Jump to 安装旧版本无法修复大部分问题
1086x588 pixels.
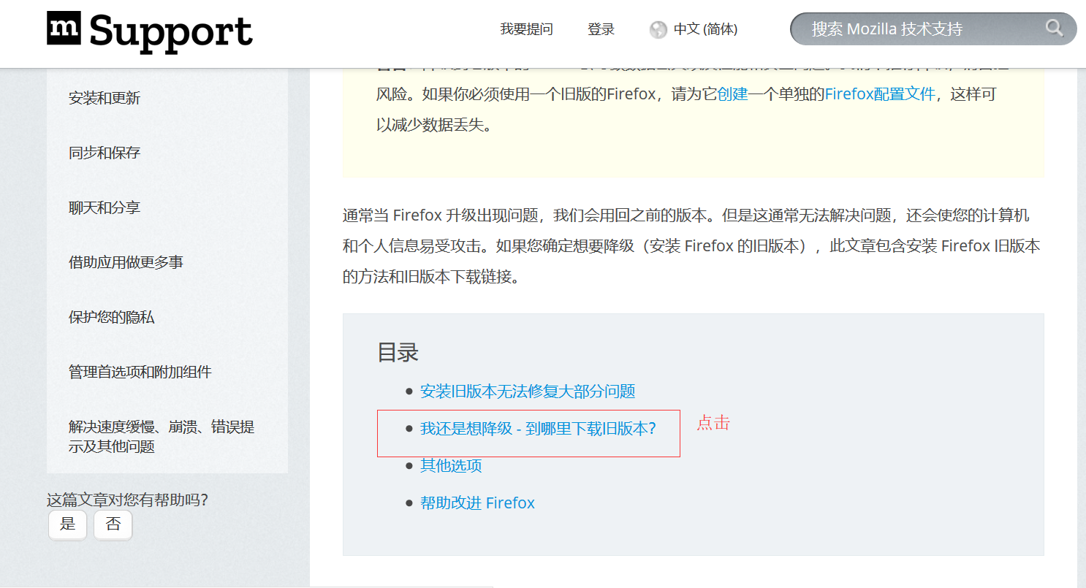[x=528, y=391]
